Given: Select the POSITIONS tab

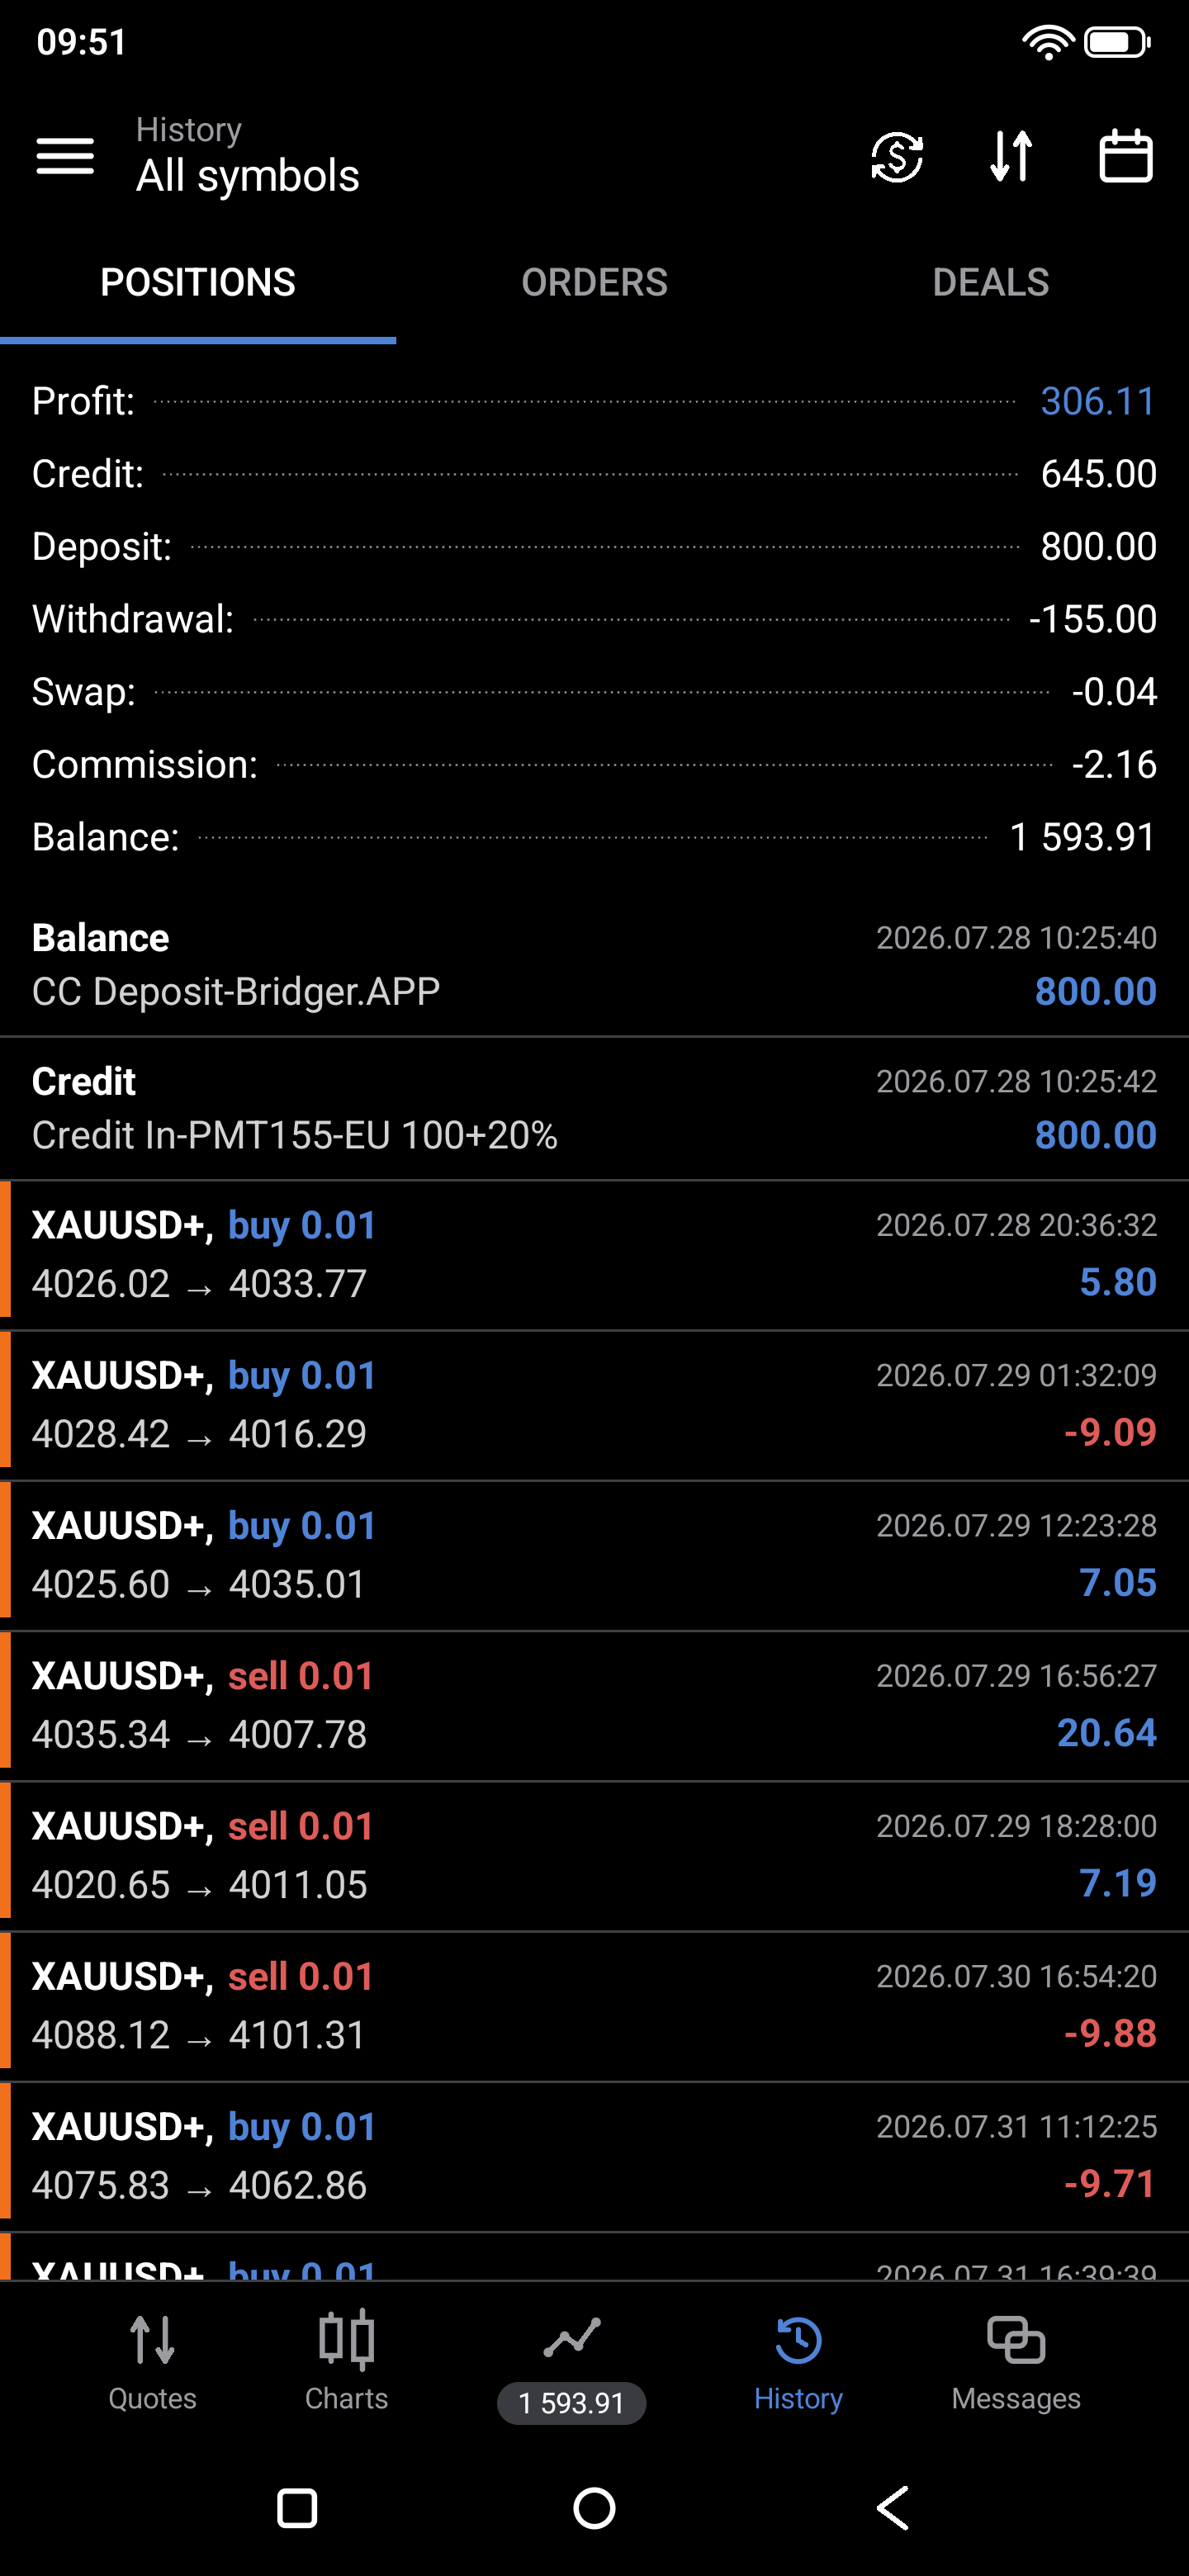Looking at the screenshot, I should click(x=198, y=283).
